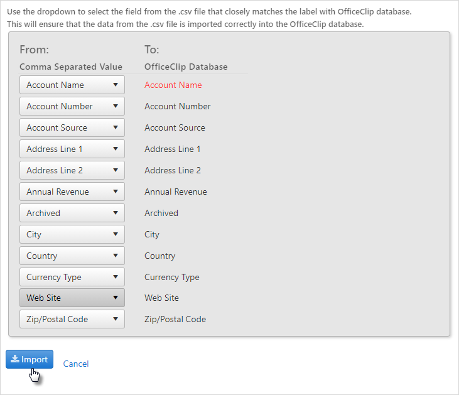
Task: Click the download icon on Import button
Action: [15, 359]
